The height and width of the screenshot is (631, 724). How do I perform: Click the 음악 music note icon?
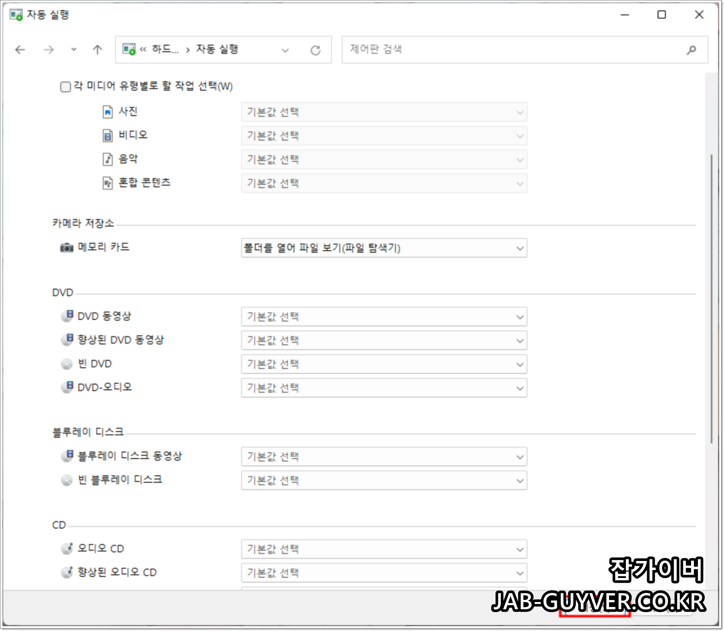coord(108,159)
